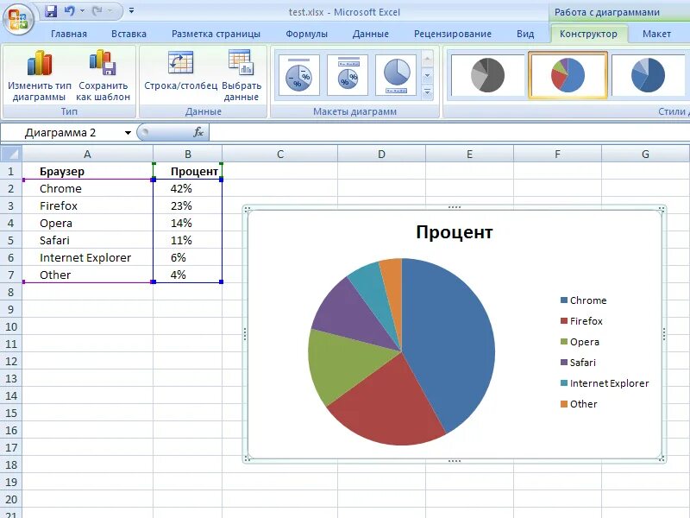690x518 pixels.
Task: Click the Safari legend entry text
Action: 583,363
